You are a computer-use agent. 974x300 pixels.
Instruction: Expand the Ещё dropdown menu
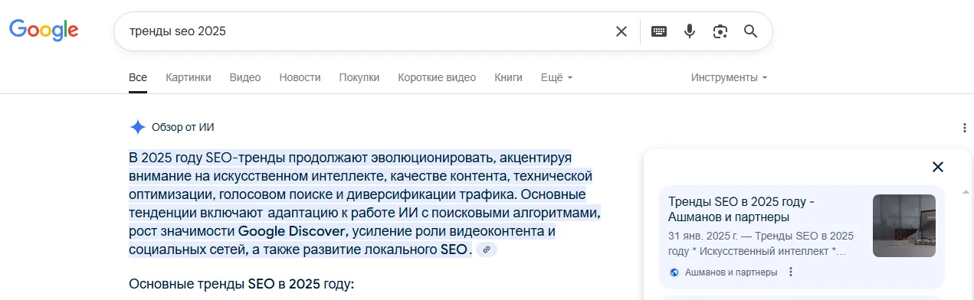point(557,77)
